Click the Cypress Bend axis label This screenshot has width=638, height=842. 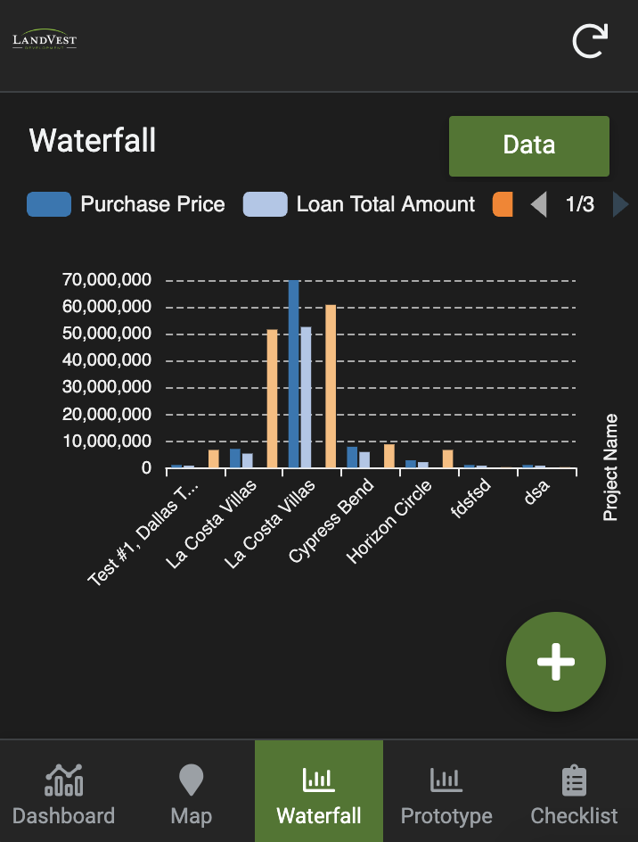tap(330, 521)
